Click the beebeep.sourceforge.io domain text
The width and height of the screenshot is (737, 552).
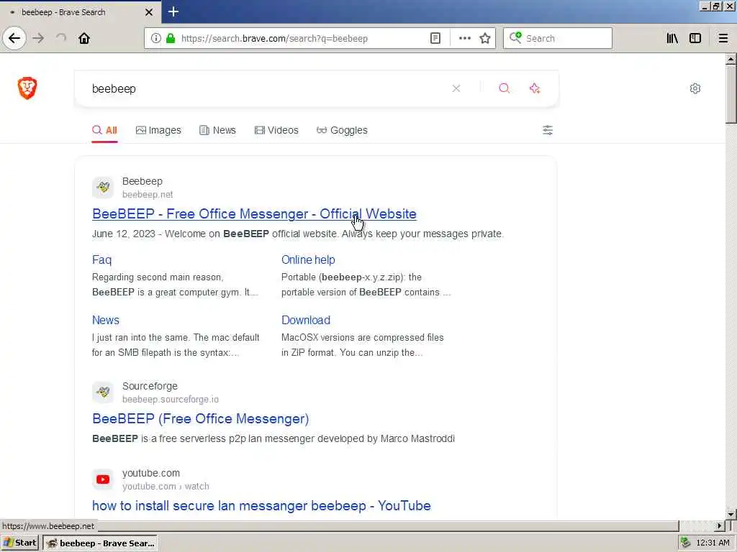pos(171,400)
